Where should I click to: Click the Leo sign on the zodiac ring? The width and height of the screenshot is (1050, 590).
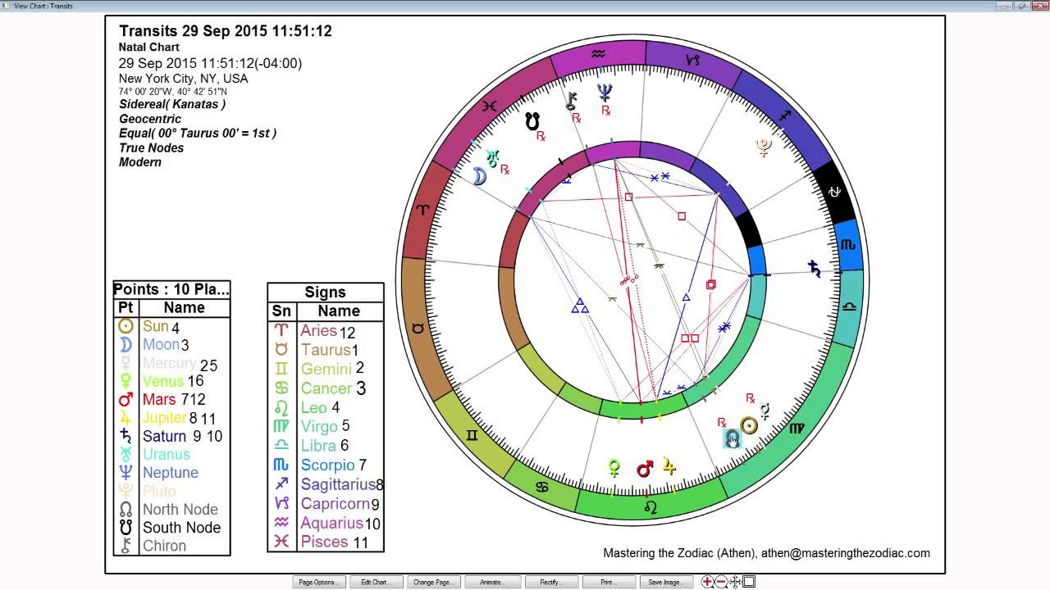[650, 508]
